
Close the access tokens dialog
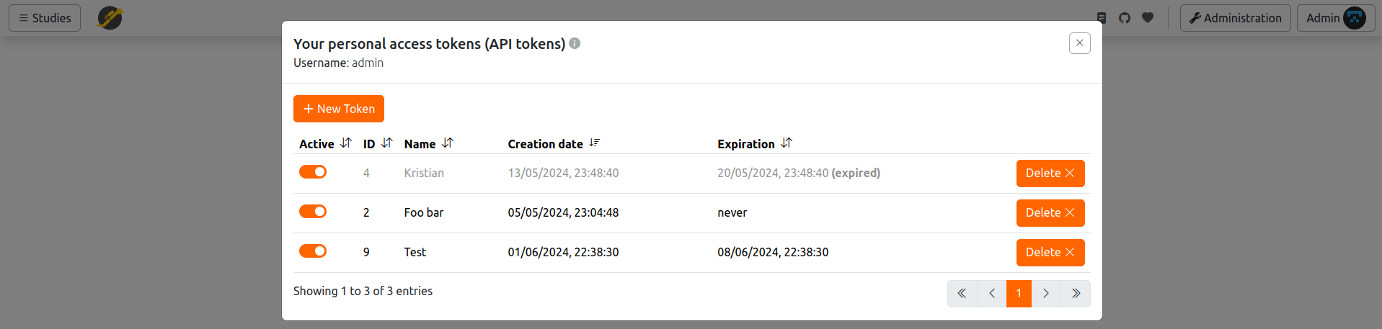click(1080, 43)
